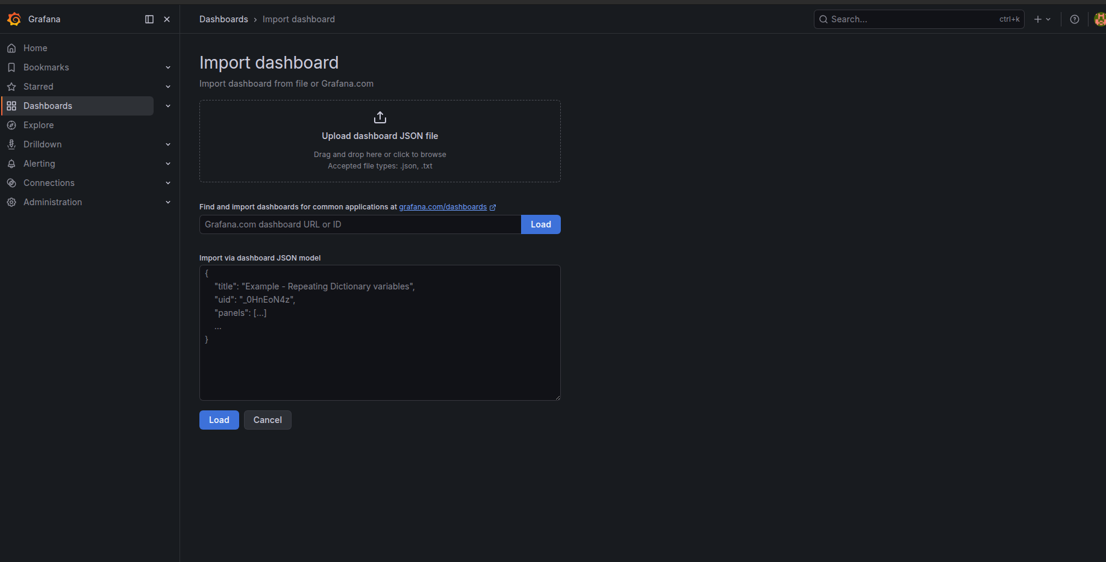Click inside the dashboard JSON model textarea
Screen dimensions: 1106x562
[380, 333]
